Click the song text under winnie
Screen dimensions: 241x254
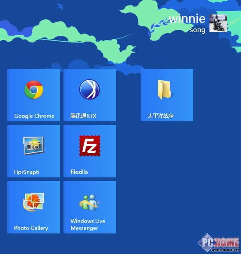(198, 30)
